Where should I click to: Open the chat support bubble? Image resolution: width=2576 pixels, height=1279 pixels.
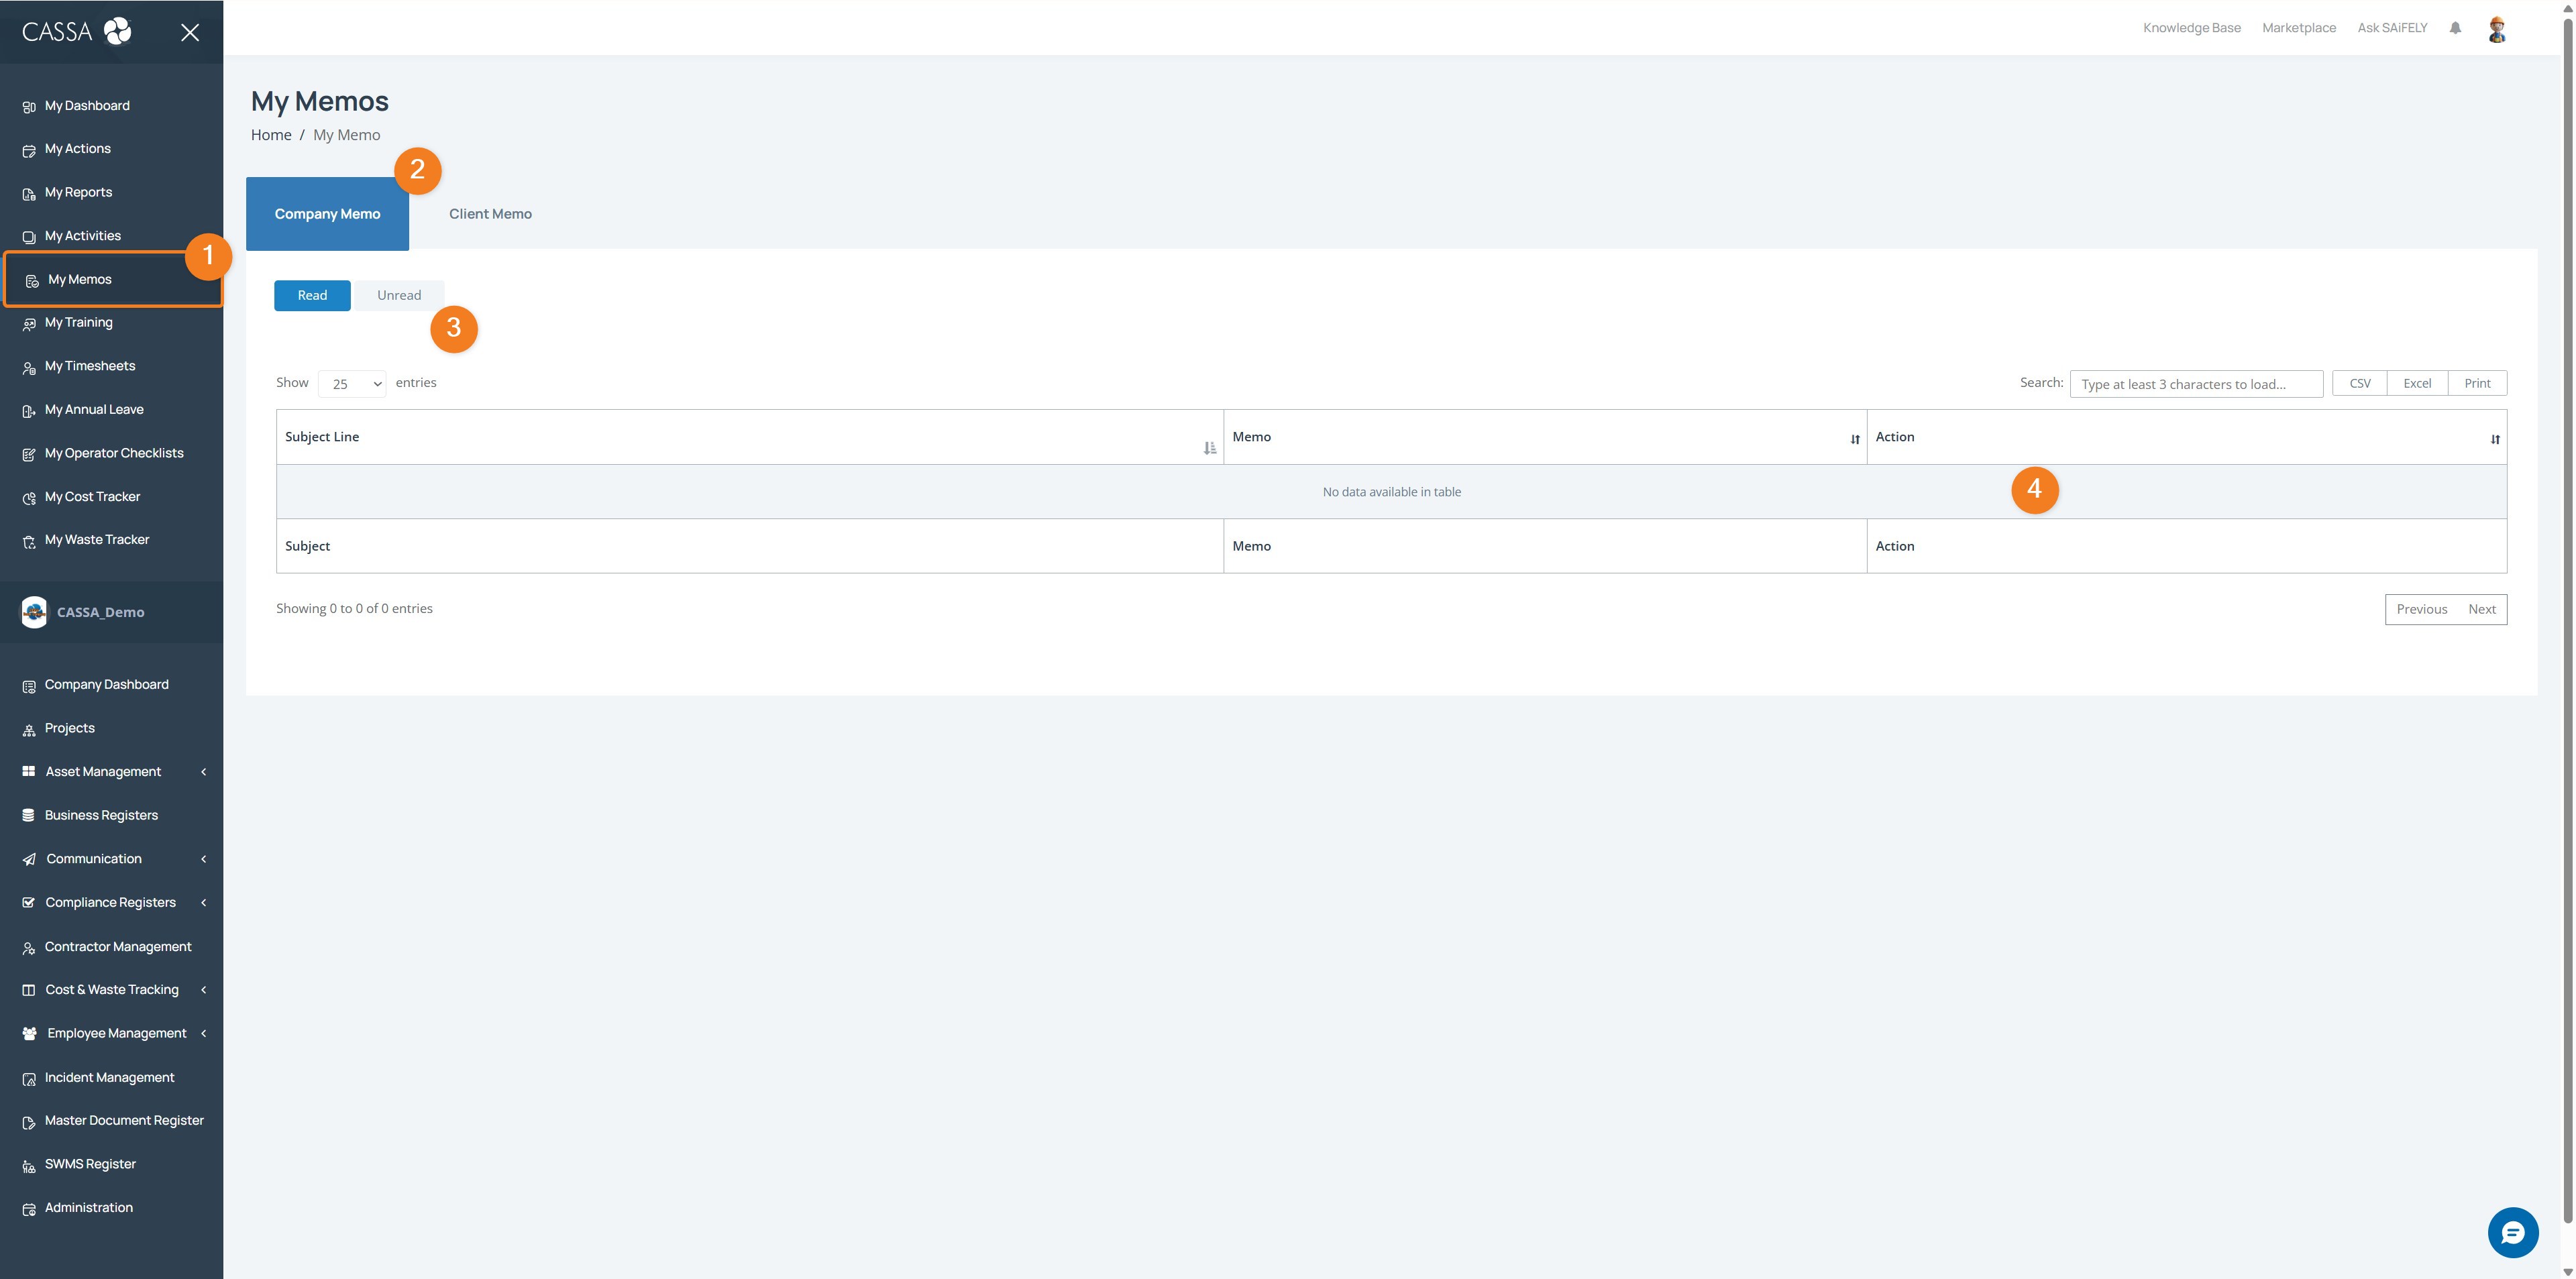point(2514,1232)
